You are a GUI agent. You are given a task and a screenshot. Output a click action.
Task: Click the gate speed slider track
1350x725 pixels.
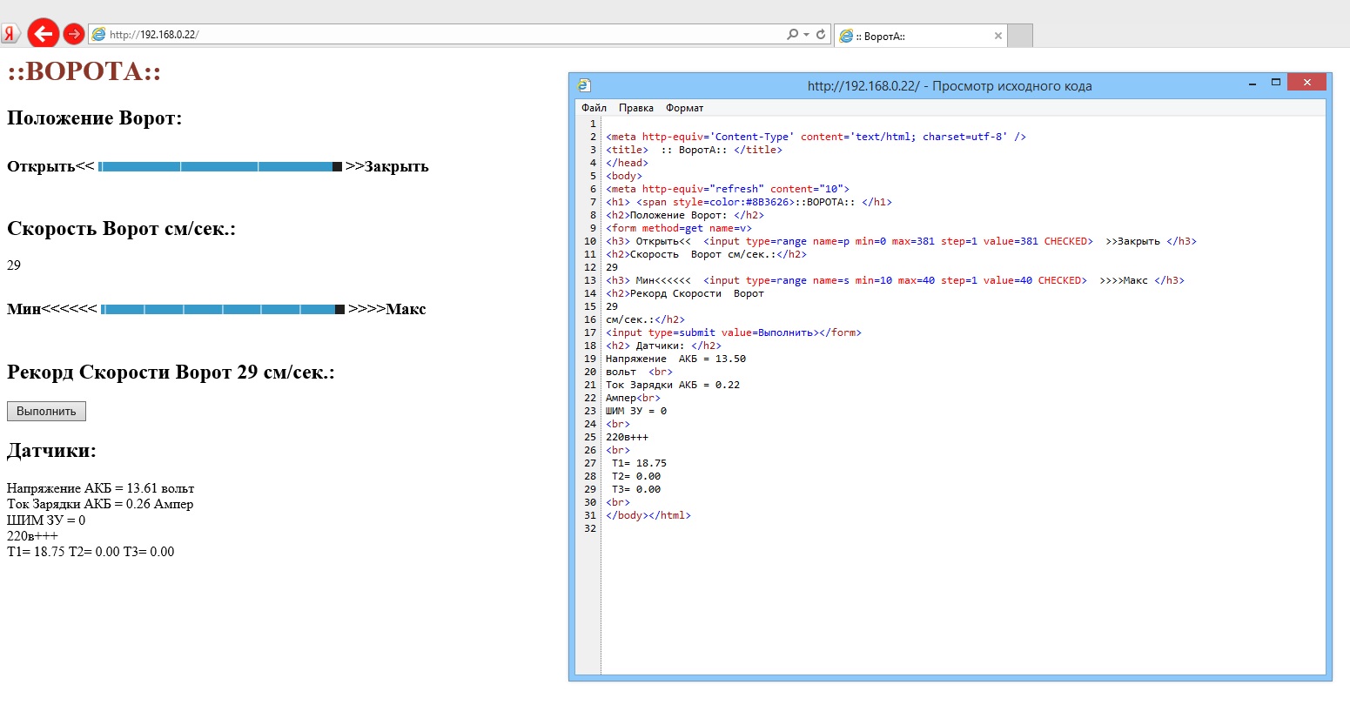coord(221,309)
